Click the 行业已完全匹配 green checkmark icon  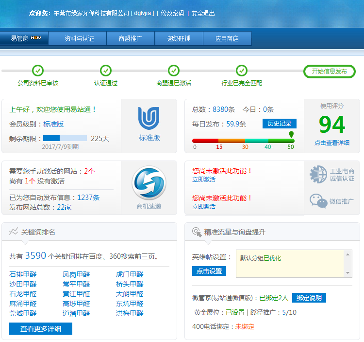click(x=241, y=71)
